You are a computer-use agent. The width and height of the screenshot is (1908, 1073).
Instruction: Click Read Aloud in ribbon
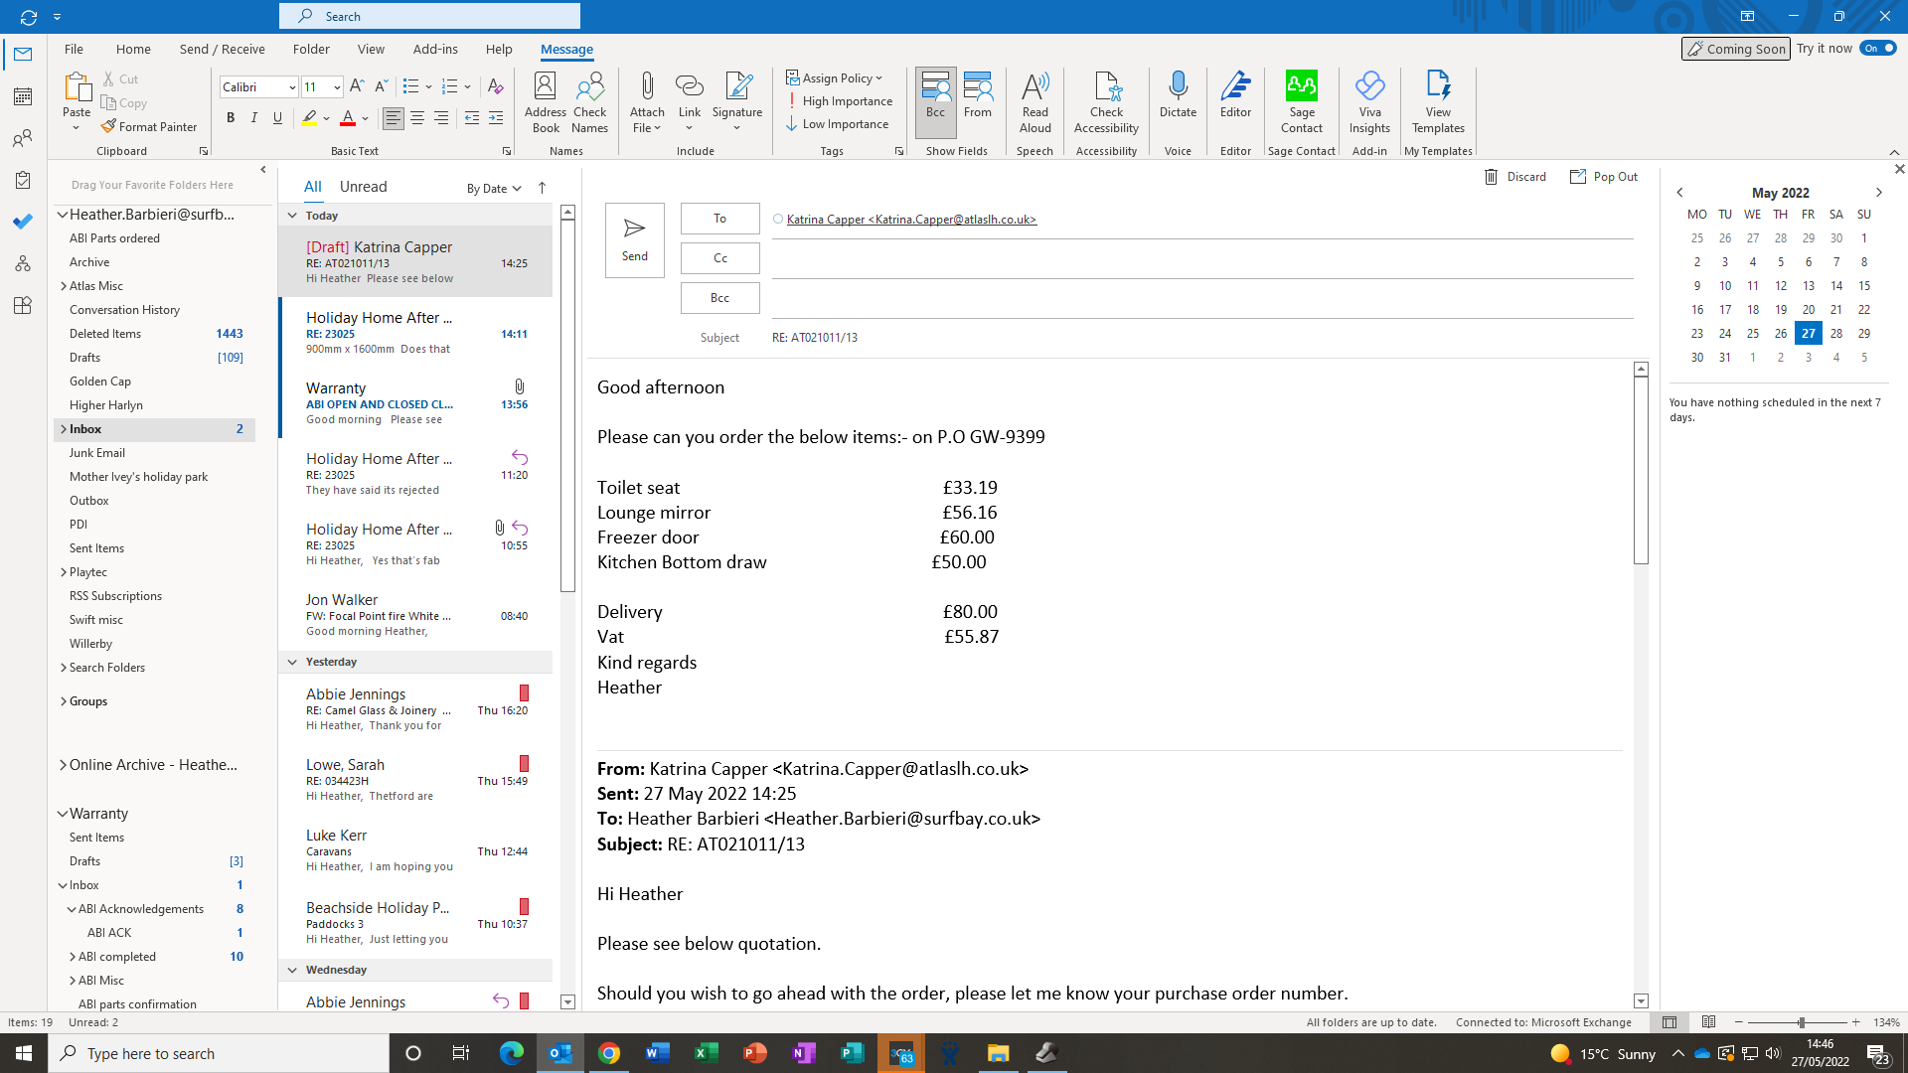[1034, 101]
